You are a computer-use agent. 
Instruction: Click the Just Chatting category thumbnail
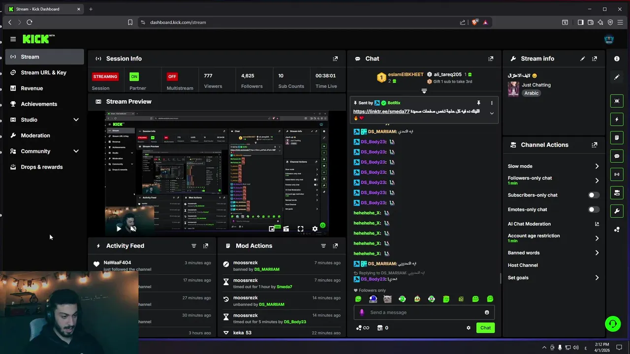[513, 89]
